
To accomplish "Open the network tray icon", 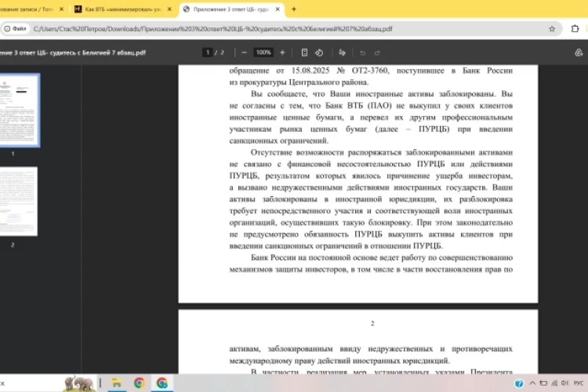I will click(554, 383).
